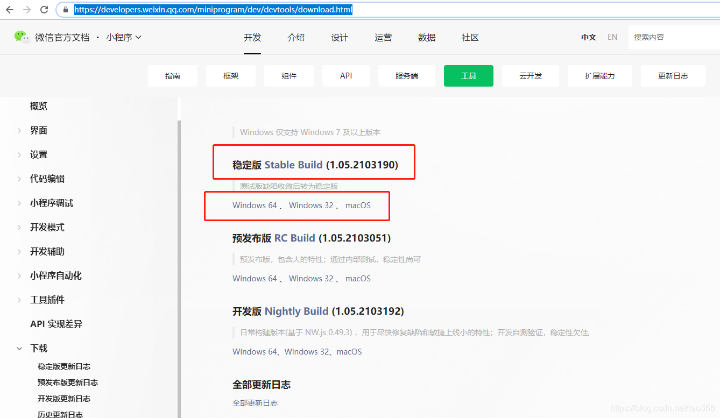Select the 设计 top navigation tab
720x418 pixels.
point(340,37)
